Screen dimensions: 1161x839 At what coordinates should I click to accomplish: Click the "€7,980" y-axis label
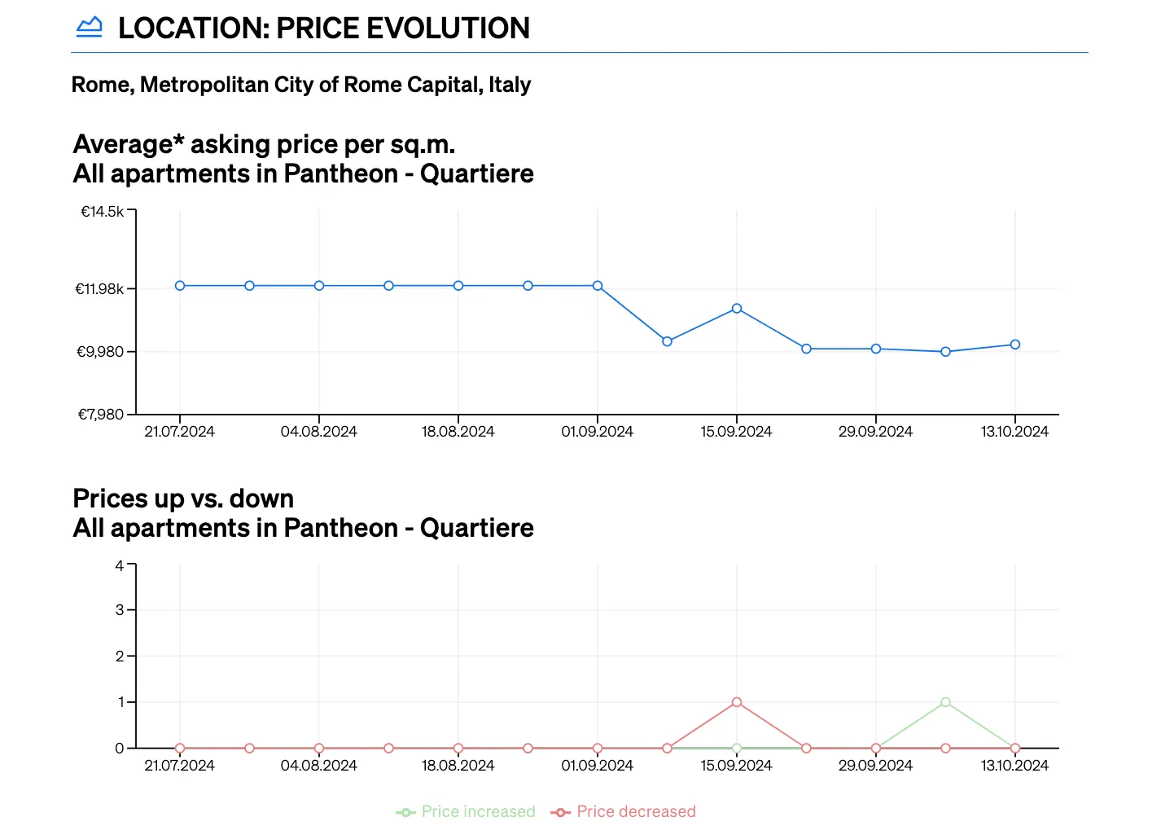pyautogui.click(x=101, y=415)
